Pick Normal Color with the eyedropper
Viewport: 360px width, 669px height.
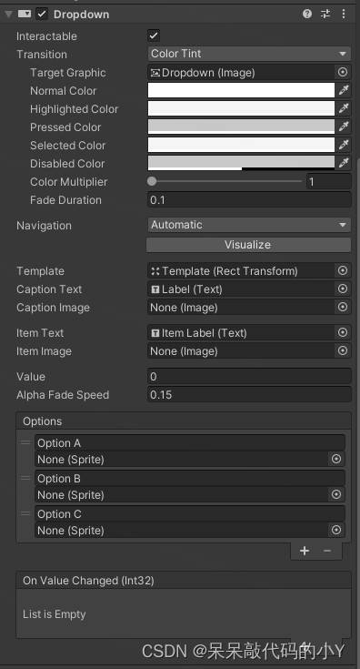(344, 90)
